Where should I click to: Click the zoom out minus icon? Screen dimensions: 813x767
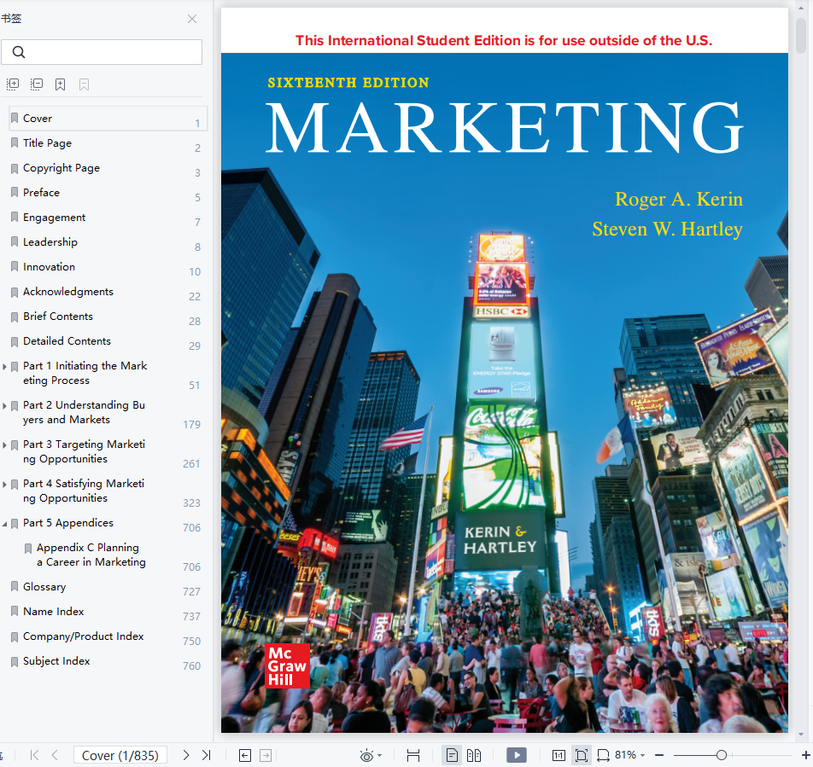[659, 755]
